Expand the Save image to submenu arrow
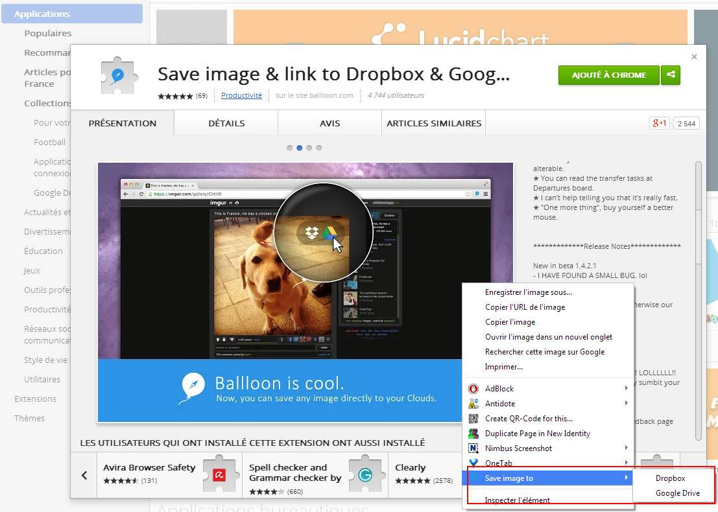Viewport: 718px width, 512px height. pyautogui.click(x=626, y=478)
